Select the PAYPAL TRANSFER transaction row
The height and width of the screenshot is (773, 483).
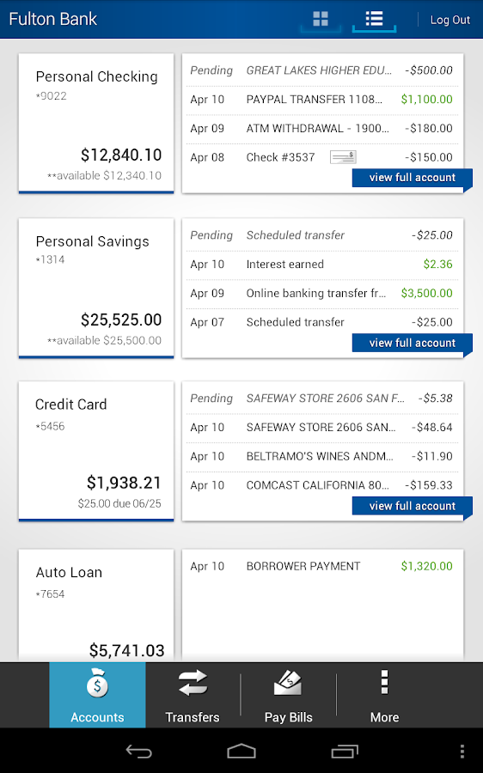coord(322,100)
